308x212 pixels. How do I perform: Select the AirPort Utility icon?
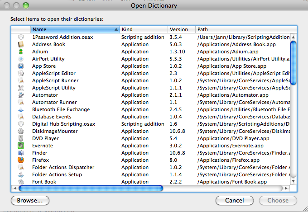[21, 59]
